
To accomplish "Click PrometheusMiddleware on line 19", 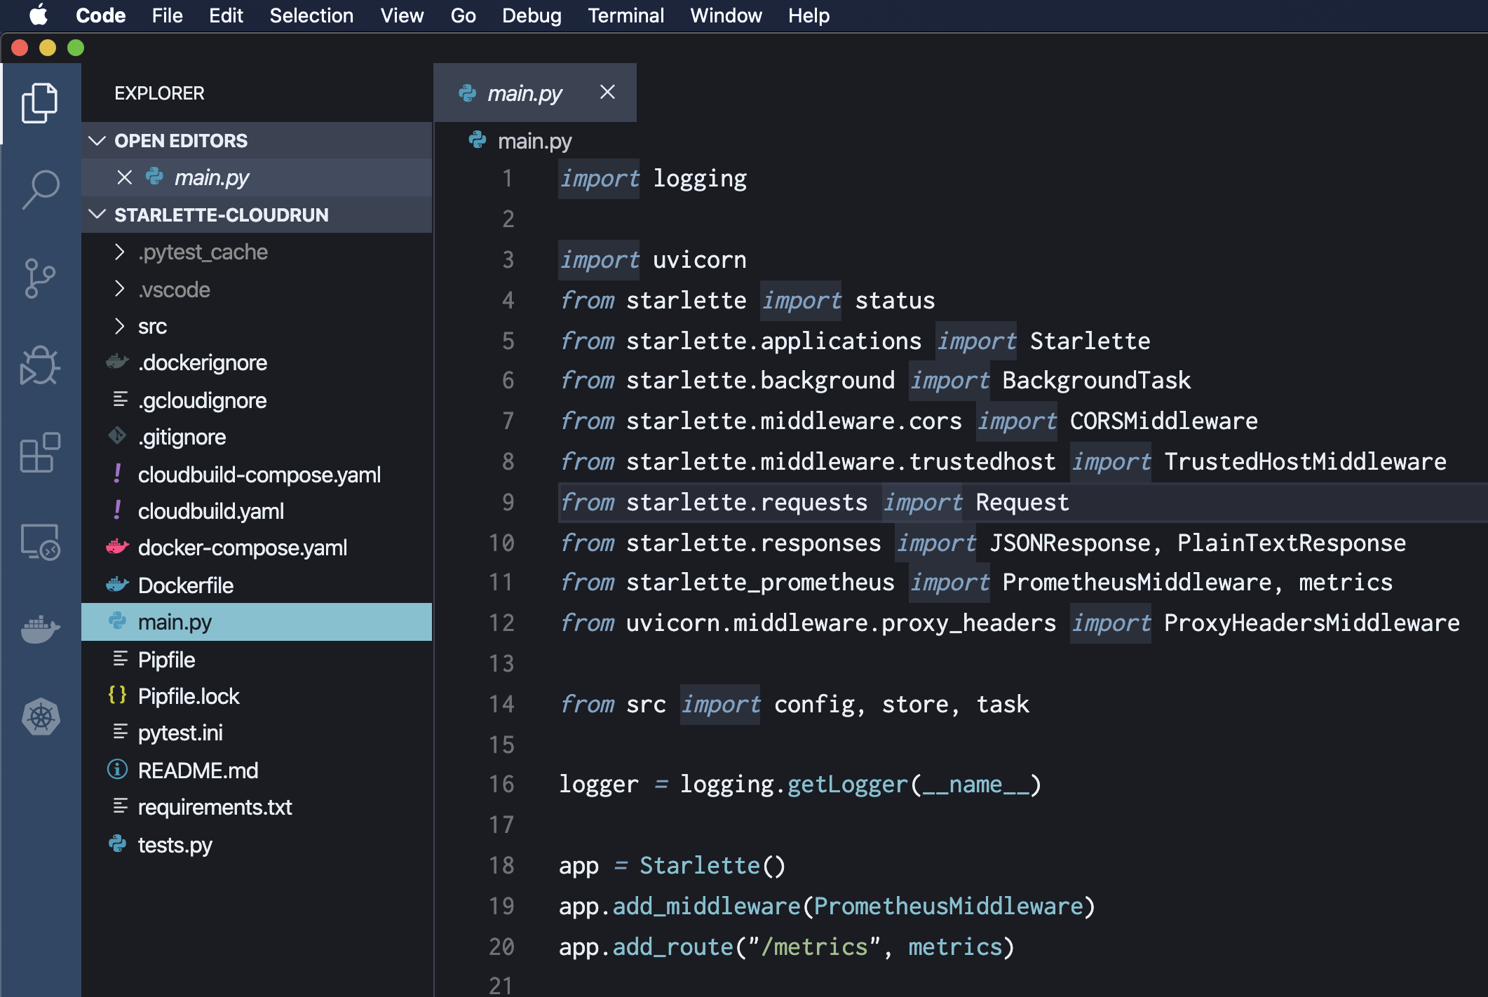I will tap(948, 906).
